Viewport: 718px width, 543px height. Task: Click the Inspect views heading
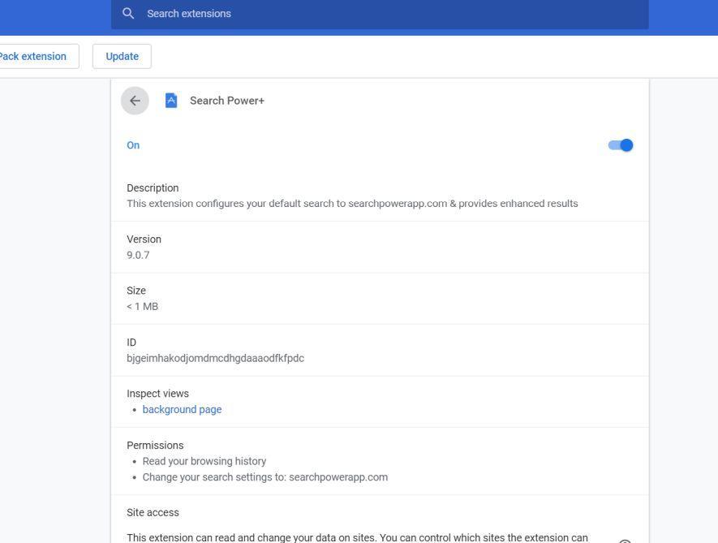pyautogui.click(x=157, y=393)
